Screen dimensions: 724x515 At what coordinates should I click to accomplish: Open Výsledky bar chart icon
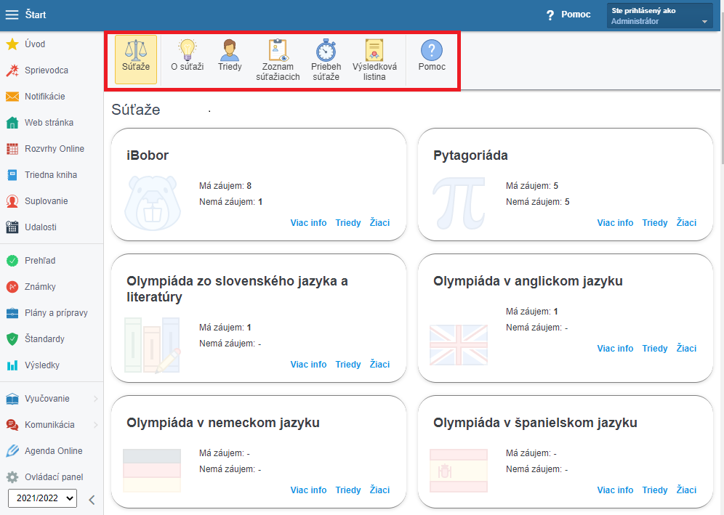click(x=12, y=365)
